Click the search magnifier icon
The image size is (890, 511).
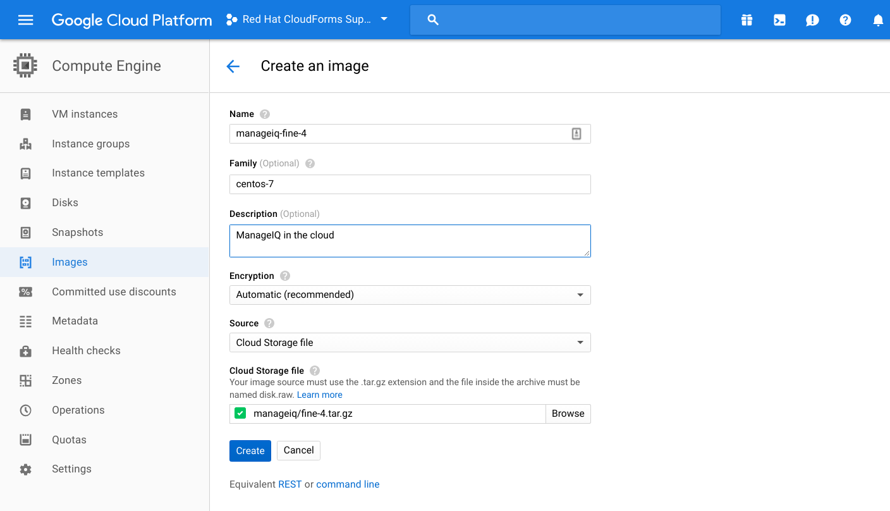point(433,20)
